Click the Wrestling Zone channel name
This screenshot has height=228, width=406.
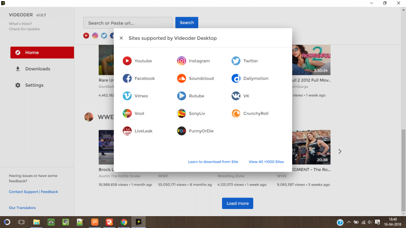point(231,176)
